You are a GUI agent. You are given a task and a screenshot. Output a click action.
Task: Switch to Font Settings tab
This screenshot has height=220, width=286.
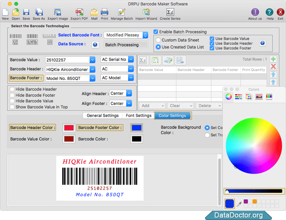[x=139, y=116]
